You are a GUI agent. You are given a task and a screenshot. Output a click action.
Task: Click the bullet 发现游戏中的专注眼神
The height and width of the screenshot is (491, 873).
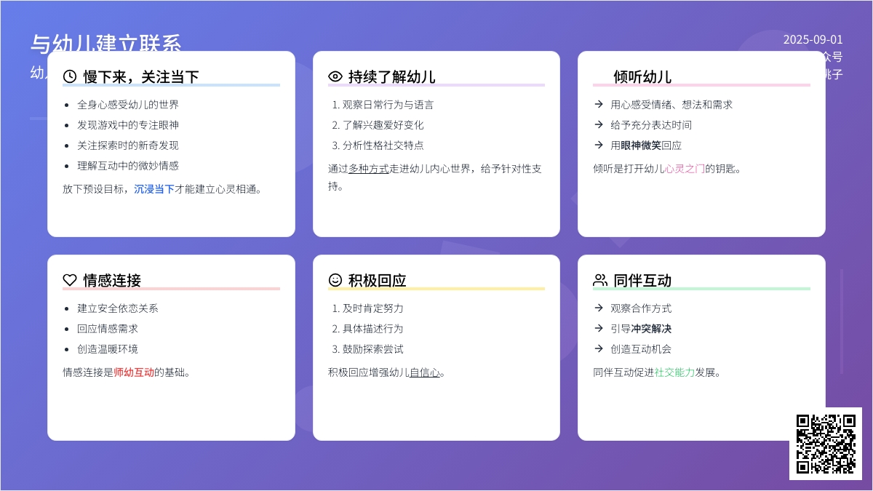pyautogui.click(x=128, y=124)
